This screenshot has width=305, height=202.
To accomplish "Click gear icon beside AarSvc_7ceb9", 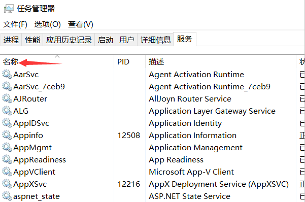I will [x=7, y=86].
